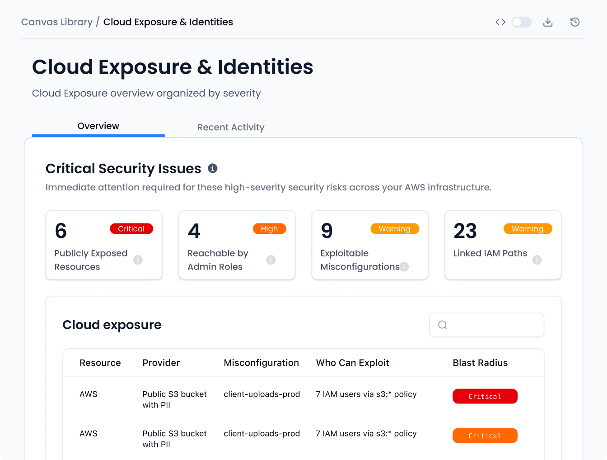Enable the header toggle switch
The height and width of the screenshot is (460, 607).
521,22
